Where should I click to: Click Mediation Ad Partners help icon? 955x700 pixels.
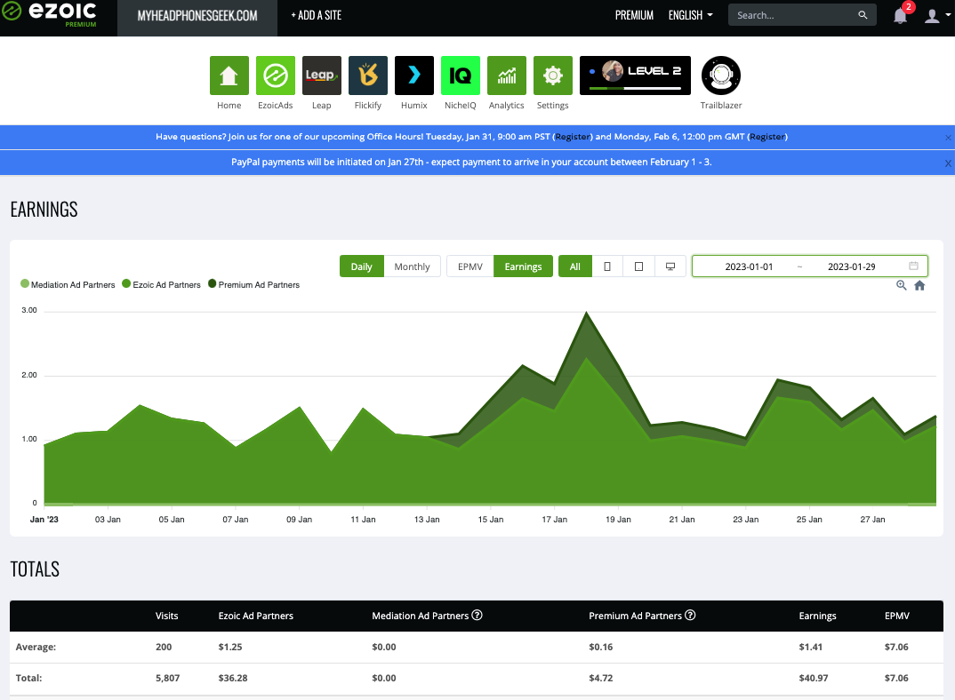tap(477, 615)
